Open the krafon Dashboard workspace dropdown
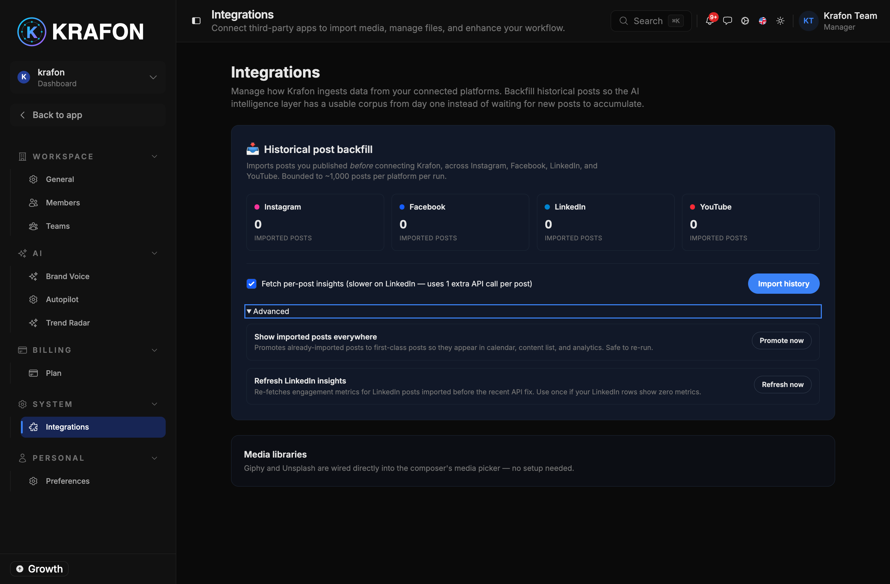 88,77
